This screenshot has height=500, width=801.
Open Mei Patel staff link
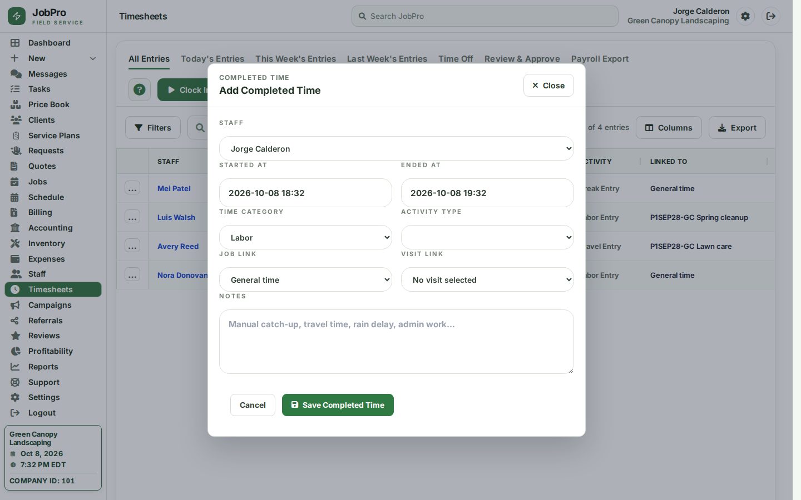[x=174, y=188]
